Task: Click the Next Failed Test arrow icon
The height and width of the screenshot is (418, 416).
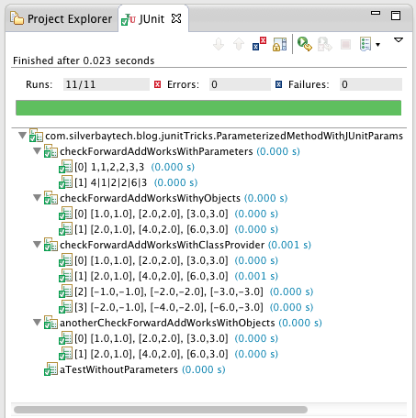Action: point(219,44)
